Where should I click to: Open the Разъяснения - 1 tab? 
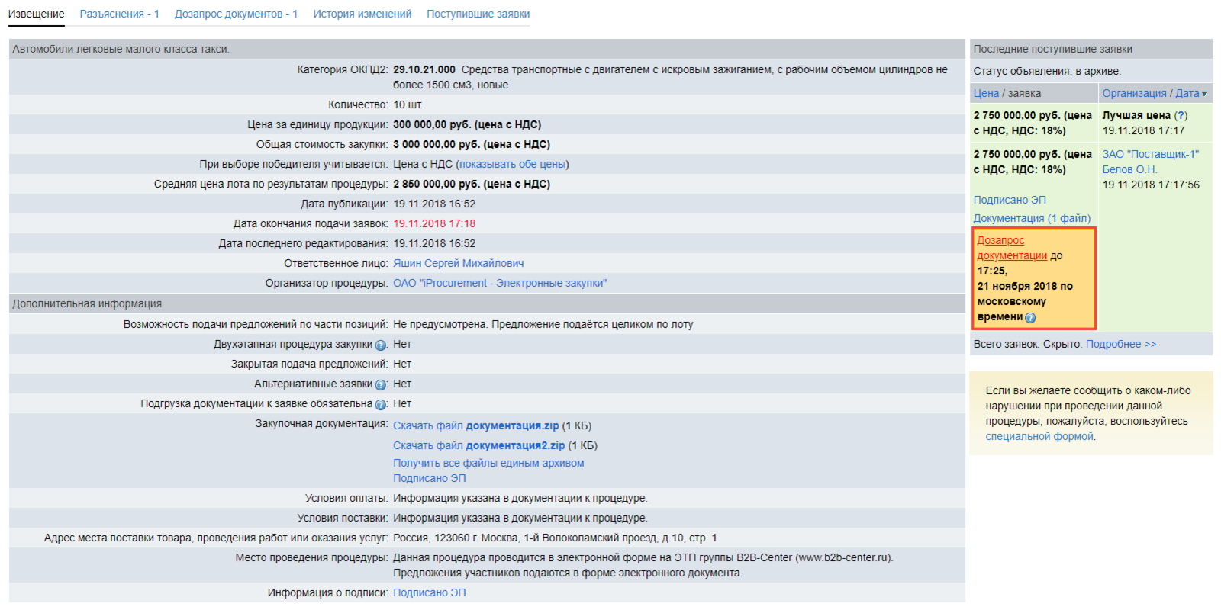pos(119,14)
